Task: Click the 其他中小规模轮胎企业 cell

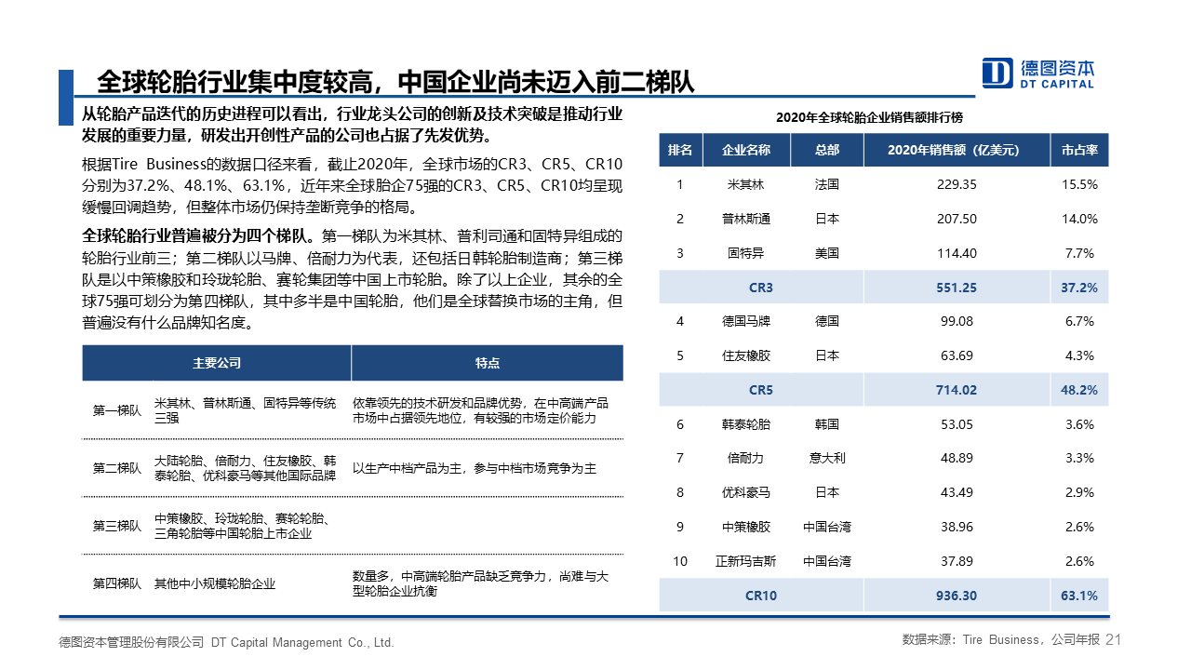Action: click(215, 583)
